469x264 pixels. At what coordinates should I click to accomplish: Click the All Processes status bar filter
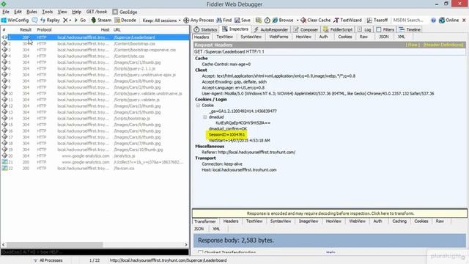(48, 260)
